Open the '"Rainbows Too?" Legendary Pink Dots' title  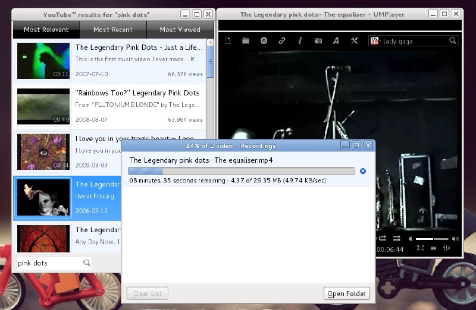pos(137,93)
